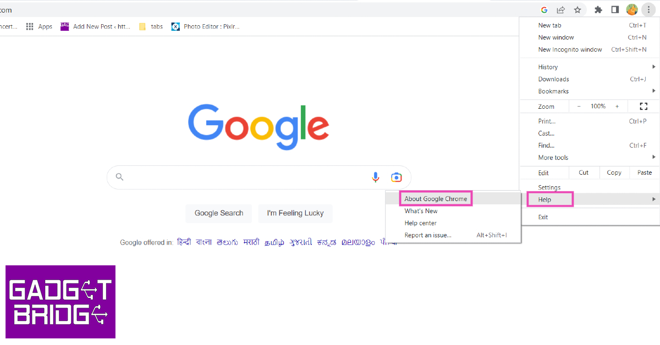This screenshot has height=345, width=660.
Task: Click the Cut button in the Edit row
Action: 584,172
